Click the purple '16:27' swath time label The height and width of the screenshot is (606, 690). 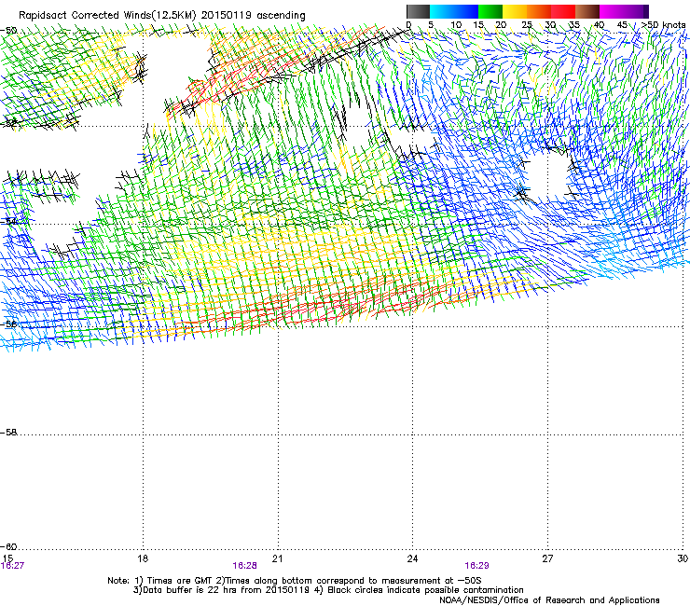pos(12,566)
